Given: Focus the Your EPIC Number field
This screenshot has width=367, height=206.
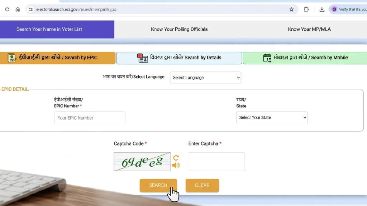Looking at the screenshot, I should pyautogui.click(x=90, y=118).
